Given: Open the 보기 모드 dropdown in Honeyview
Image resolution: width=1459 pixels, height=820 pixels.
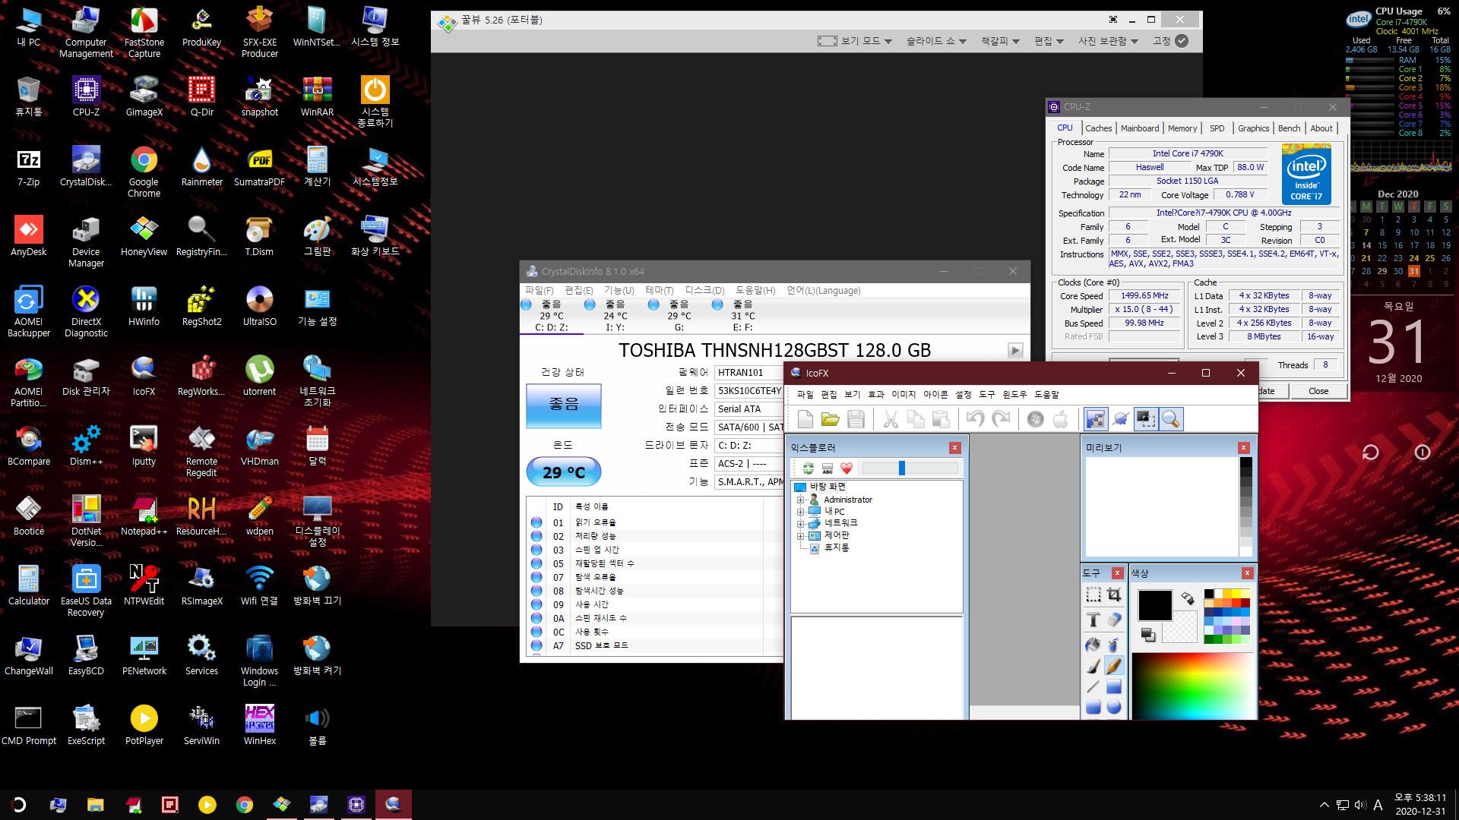Looking at the screenshot, I should point(855,41).
